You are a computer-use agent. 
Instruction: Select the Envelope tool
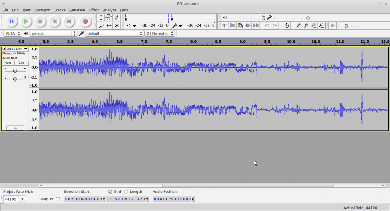tap(109, 17)
